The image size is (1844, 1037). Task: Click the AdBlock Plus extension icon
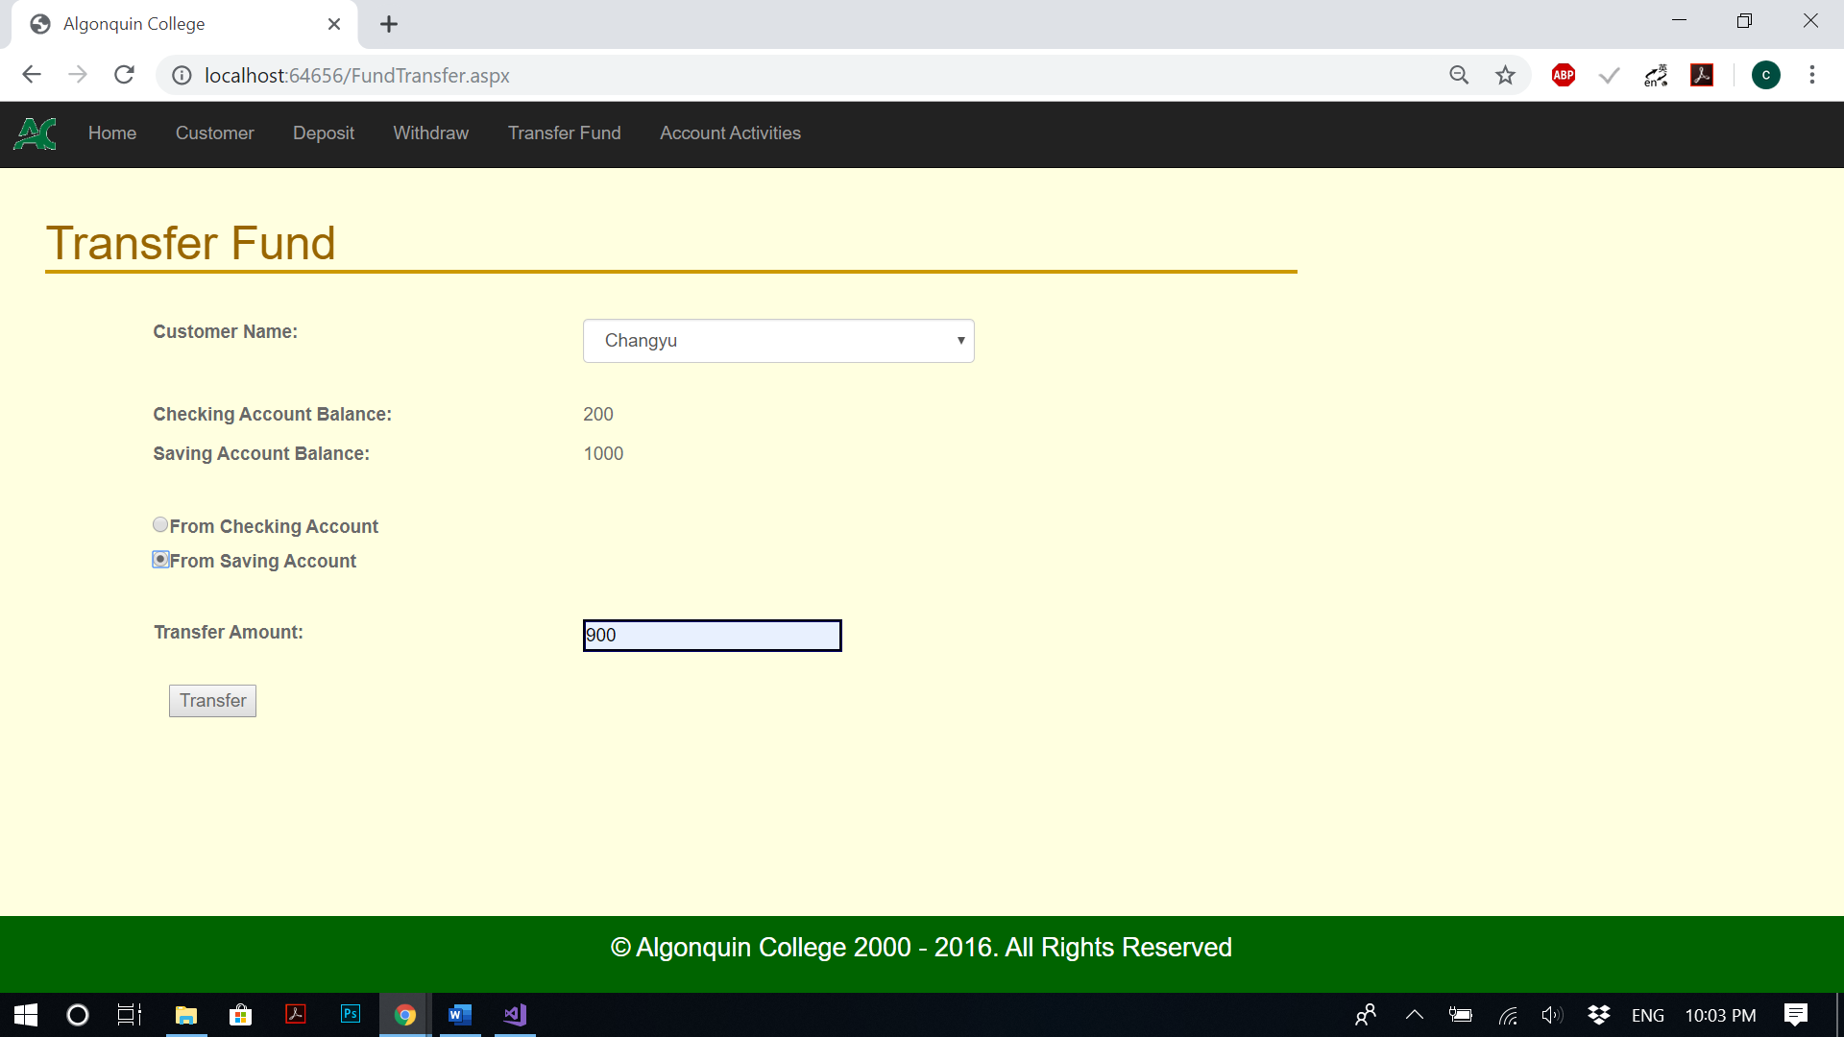click(x=1563, y=75)
